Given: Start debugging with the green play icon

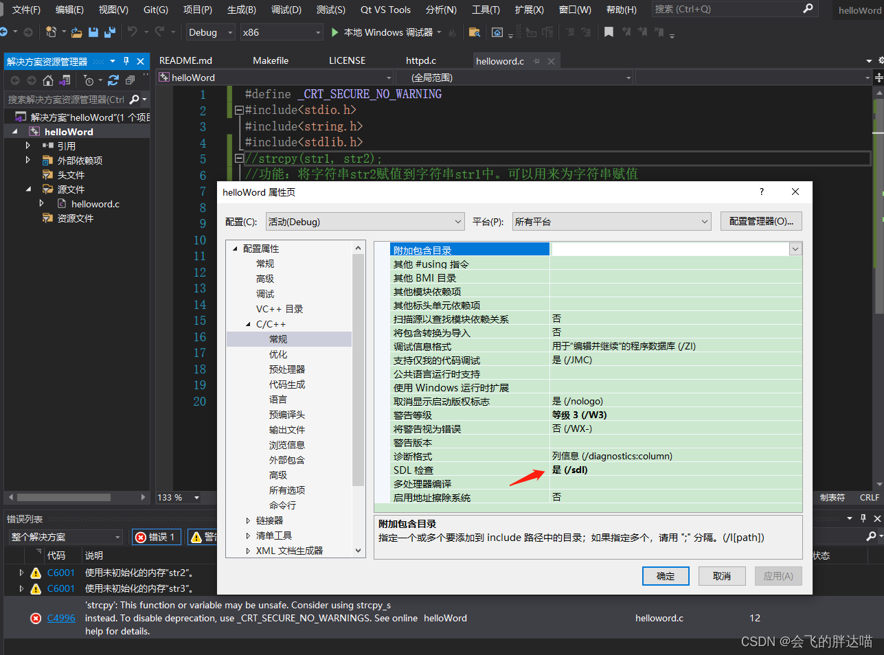Looking at the screenshot, I should click(x=335, y=32).
